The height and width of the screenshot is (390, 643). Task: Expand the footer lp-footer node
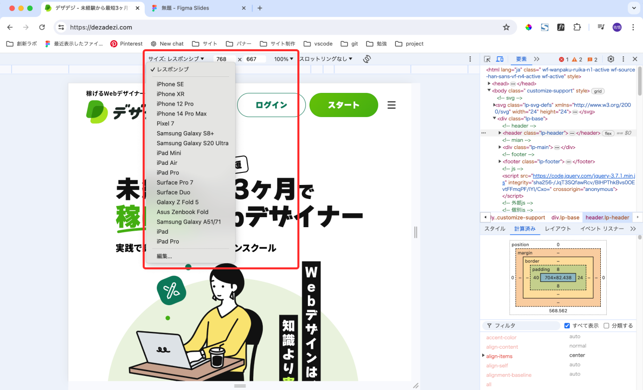click(500, 162)
